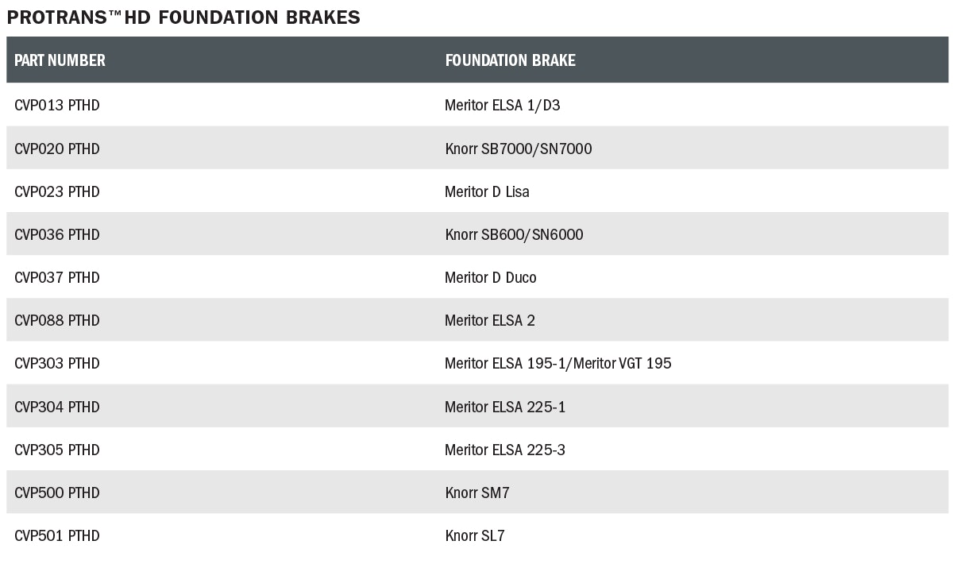Select part number CVP036 PTHD
The width and height of the screenshot is (953, 564).
57,234
